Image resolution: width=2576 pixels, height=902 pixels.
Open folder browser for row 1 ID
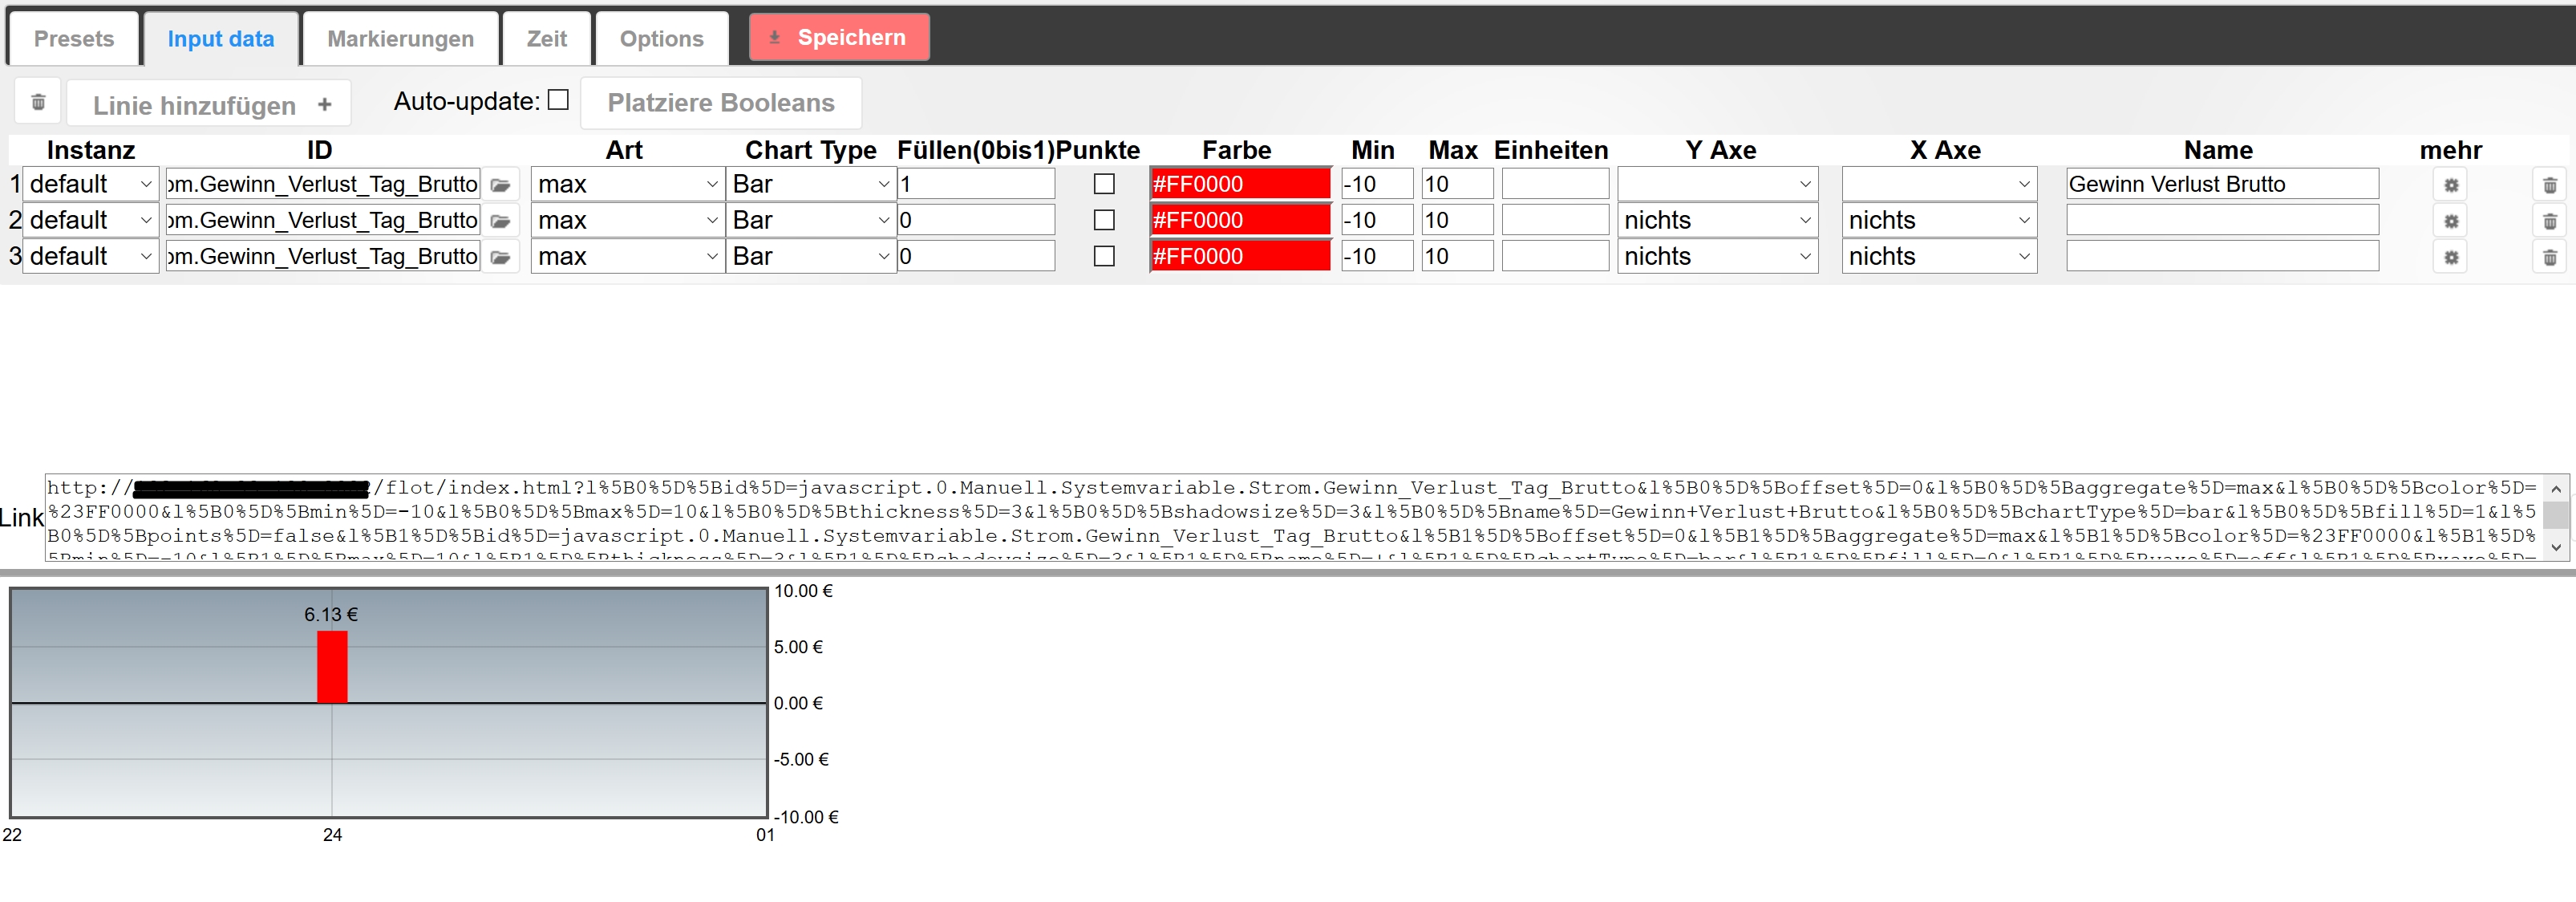tap(501, 185)
